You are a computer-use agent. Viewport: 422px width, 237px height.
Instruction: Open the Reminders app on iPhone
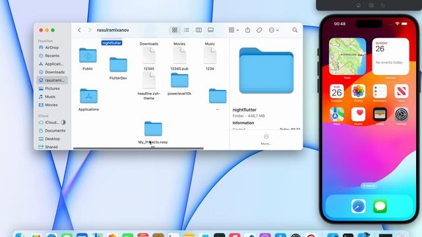click(x=380, y=92)
